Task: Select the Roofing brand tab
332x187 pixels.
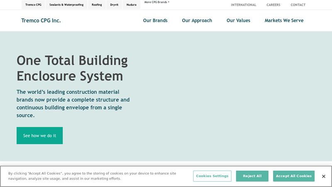Action: [x=97, y=5]
